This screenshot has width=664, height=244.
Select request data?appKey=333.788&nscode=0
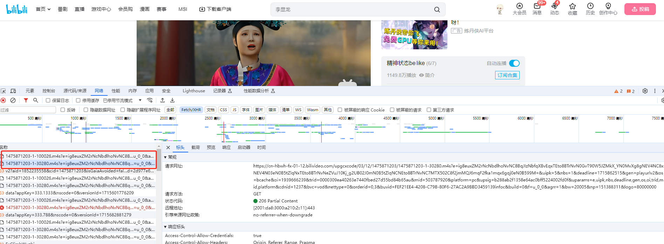(x=78, y=215)
